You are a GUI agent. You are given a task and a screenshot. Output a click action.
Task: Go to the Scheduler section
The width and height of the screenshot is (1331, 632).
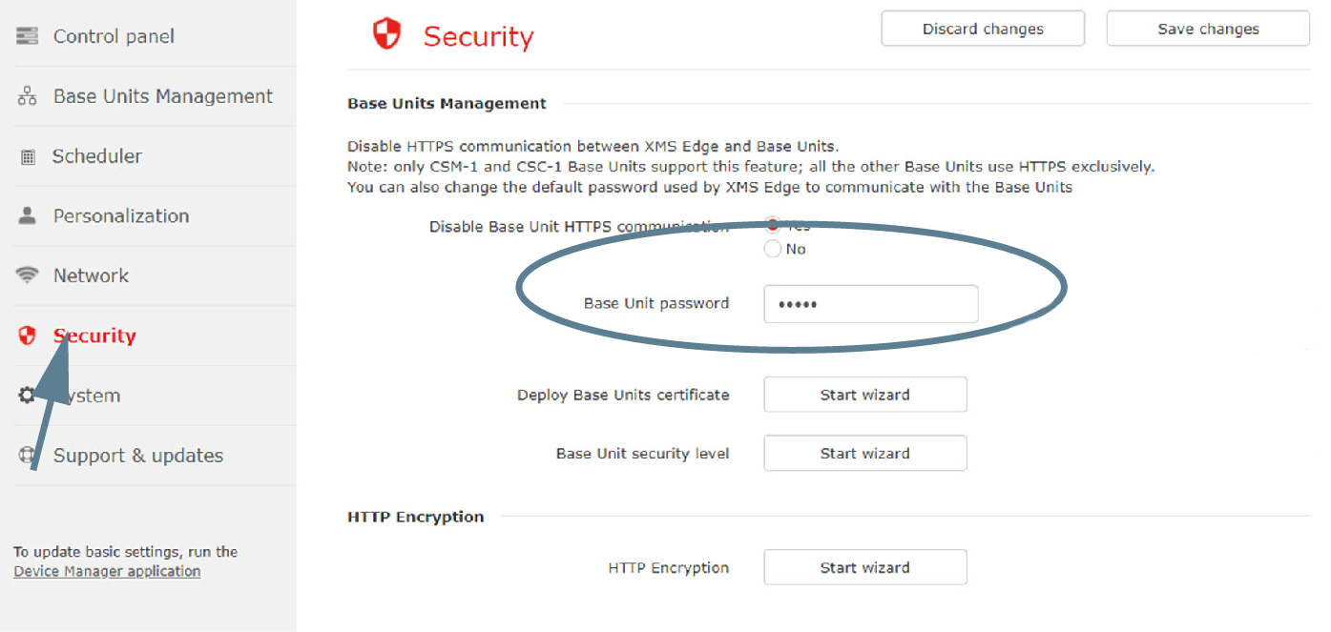(x=97, y=156)
